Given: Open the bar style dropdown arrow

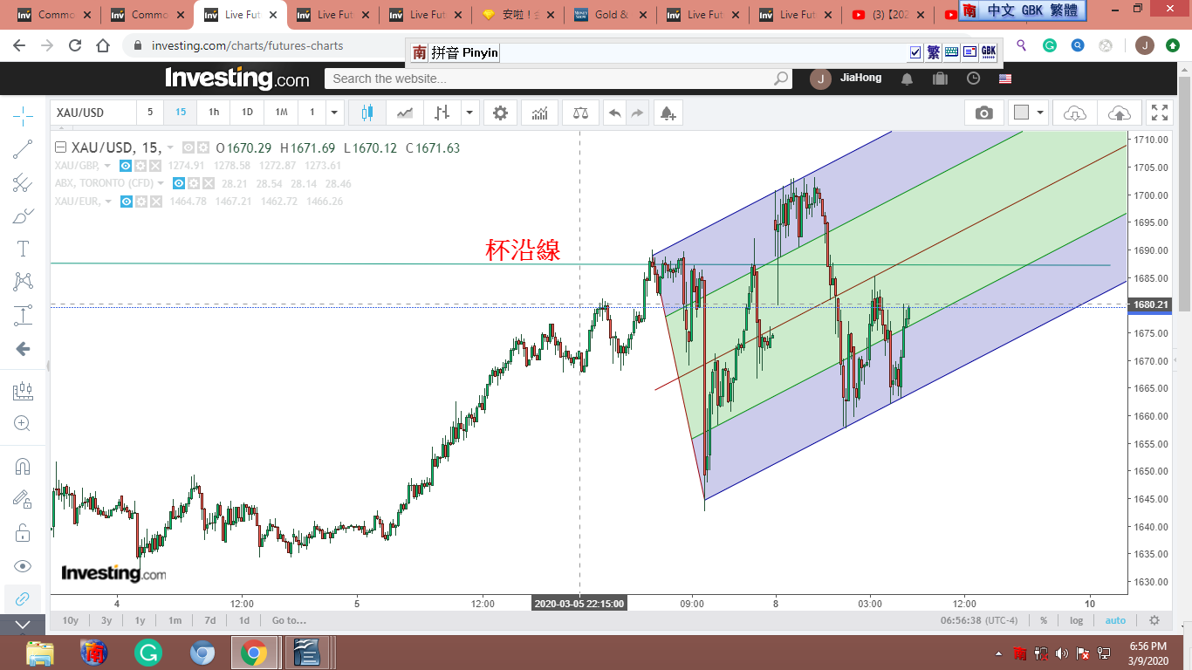Looking at the screenshot, I should [x=470, y=113].
